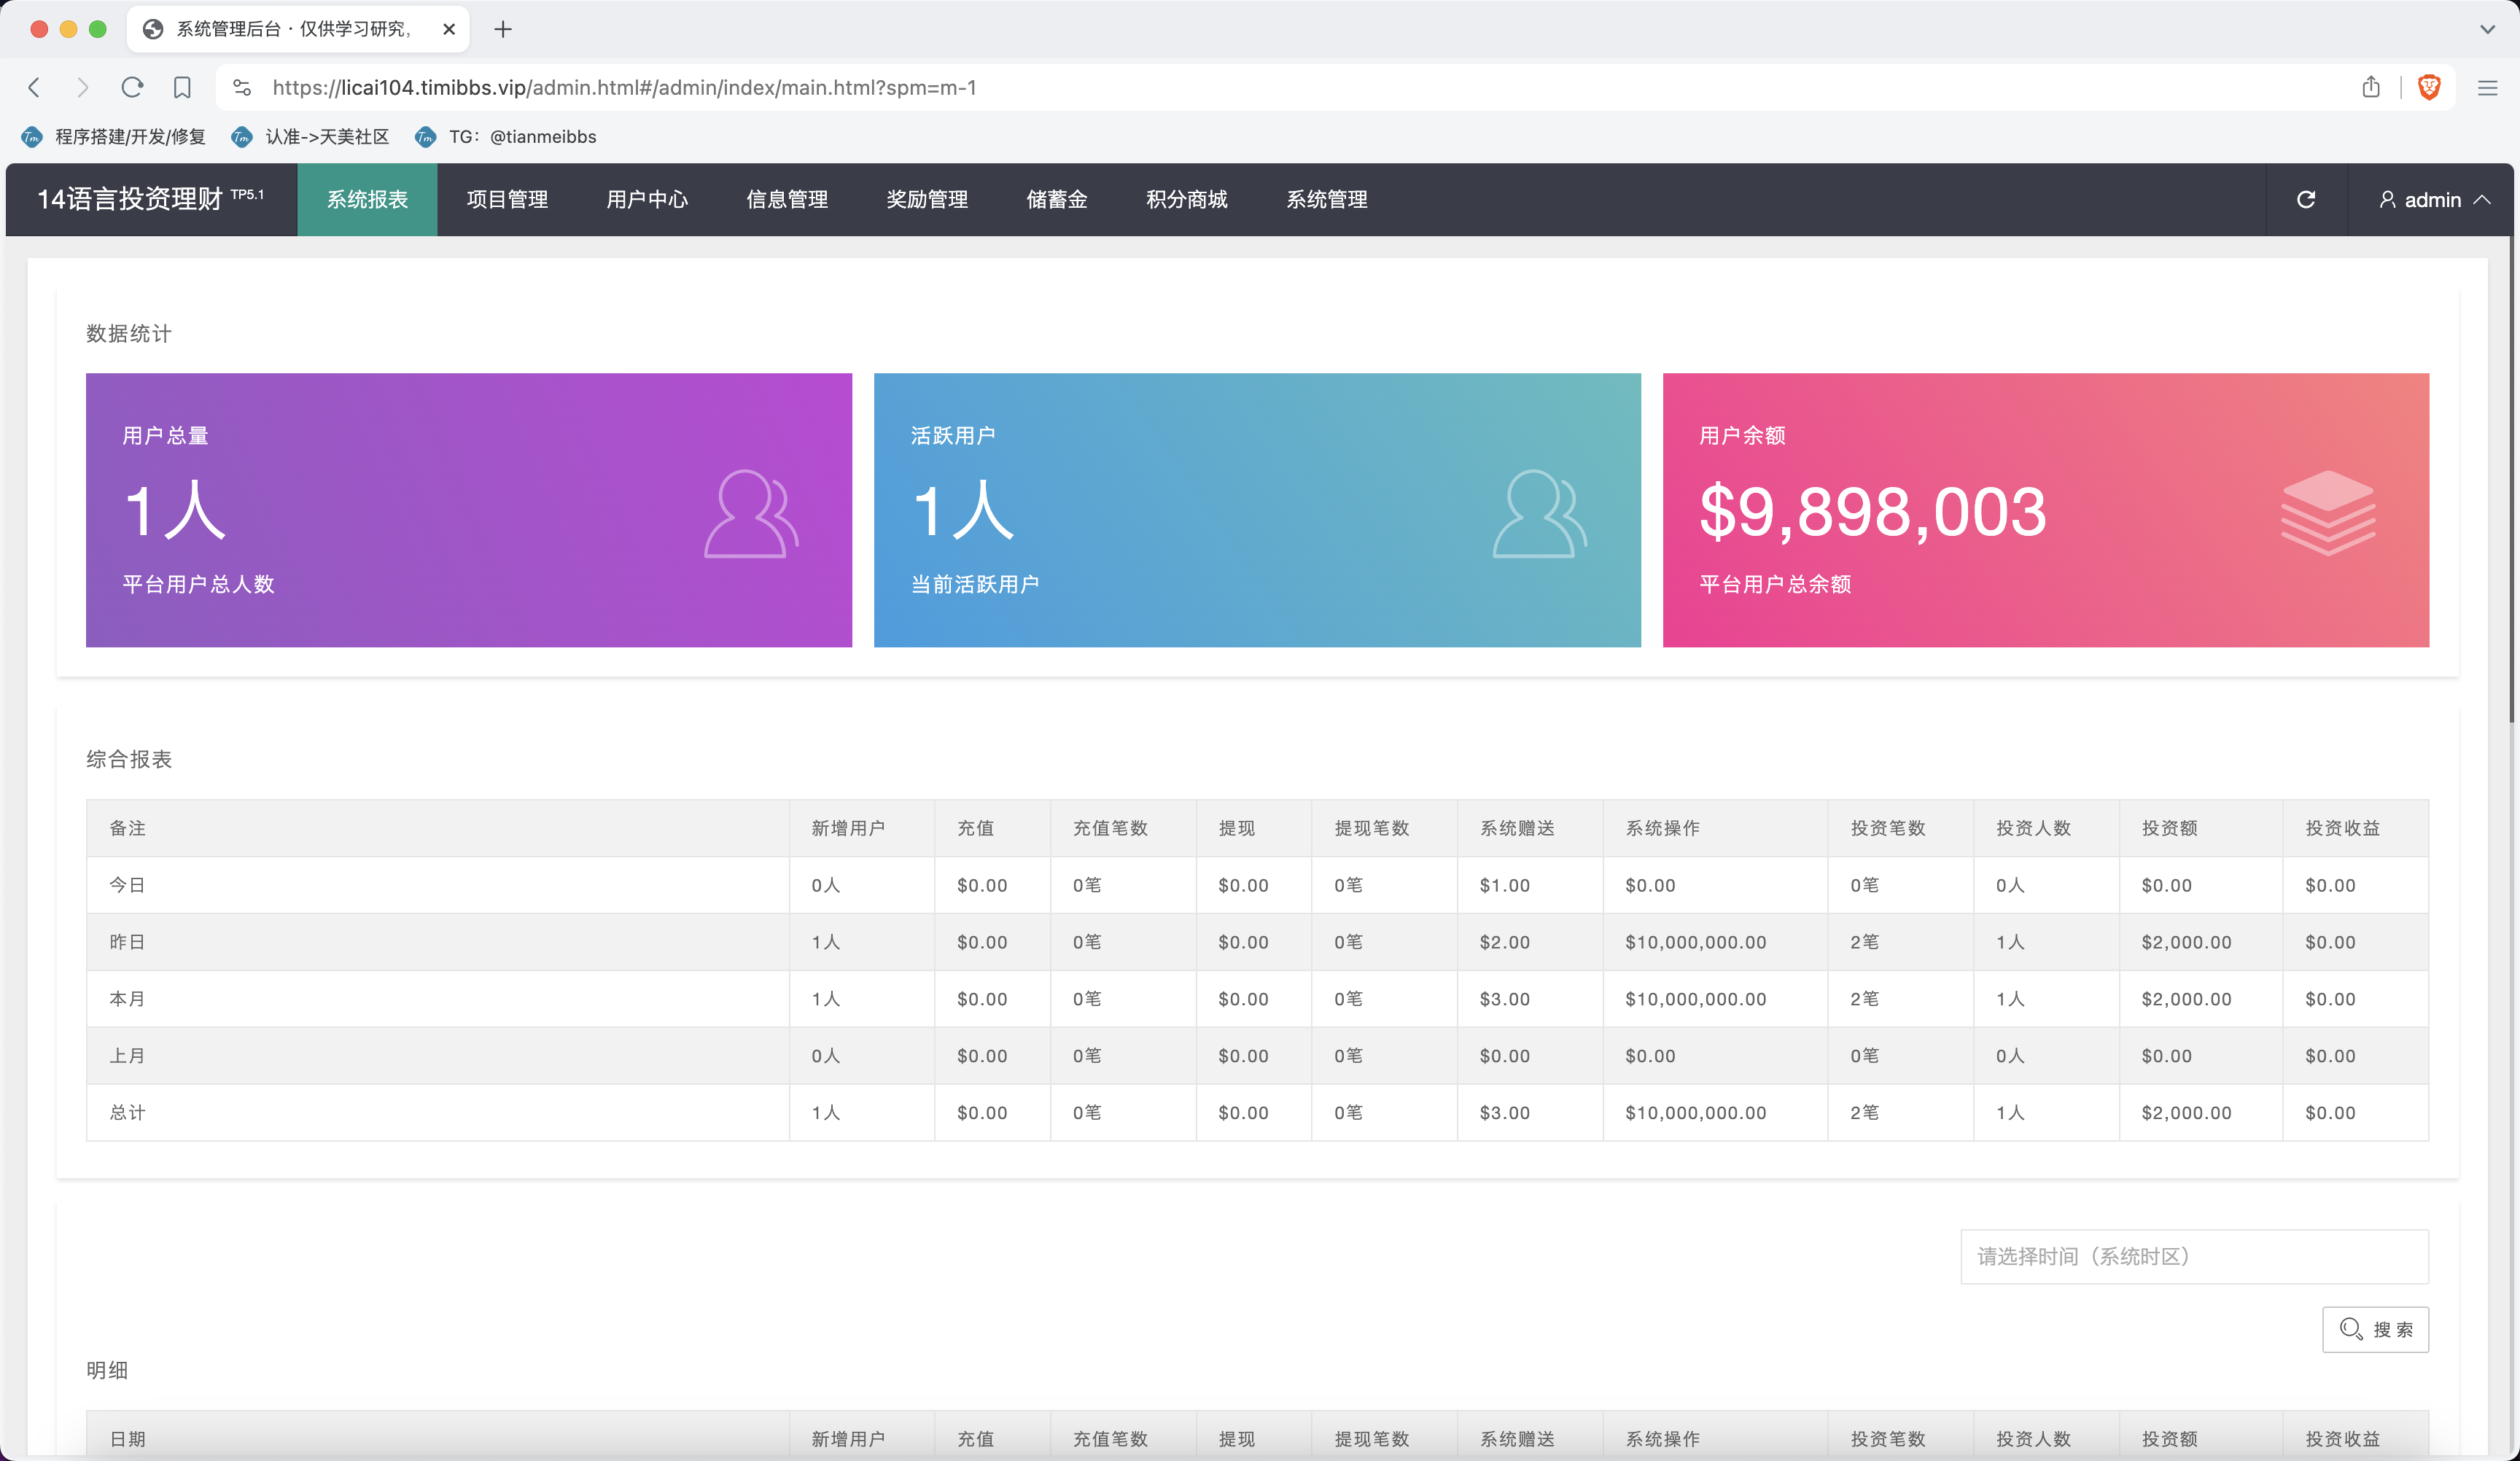Viewport: 2520px width, 1461px height.
Task: Click the 数据统计 section title
Action: point(129,334)
